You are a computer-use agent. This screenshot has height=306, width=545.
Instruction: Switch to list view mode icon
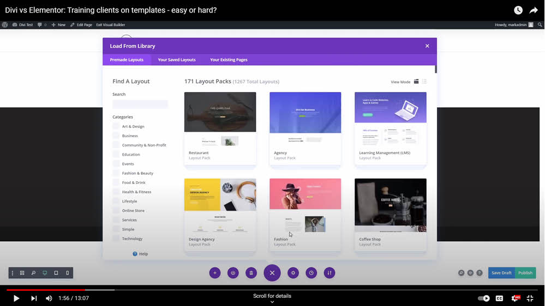(x=424, y=82)
